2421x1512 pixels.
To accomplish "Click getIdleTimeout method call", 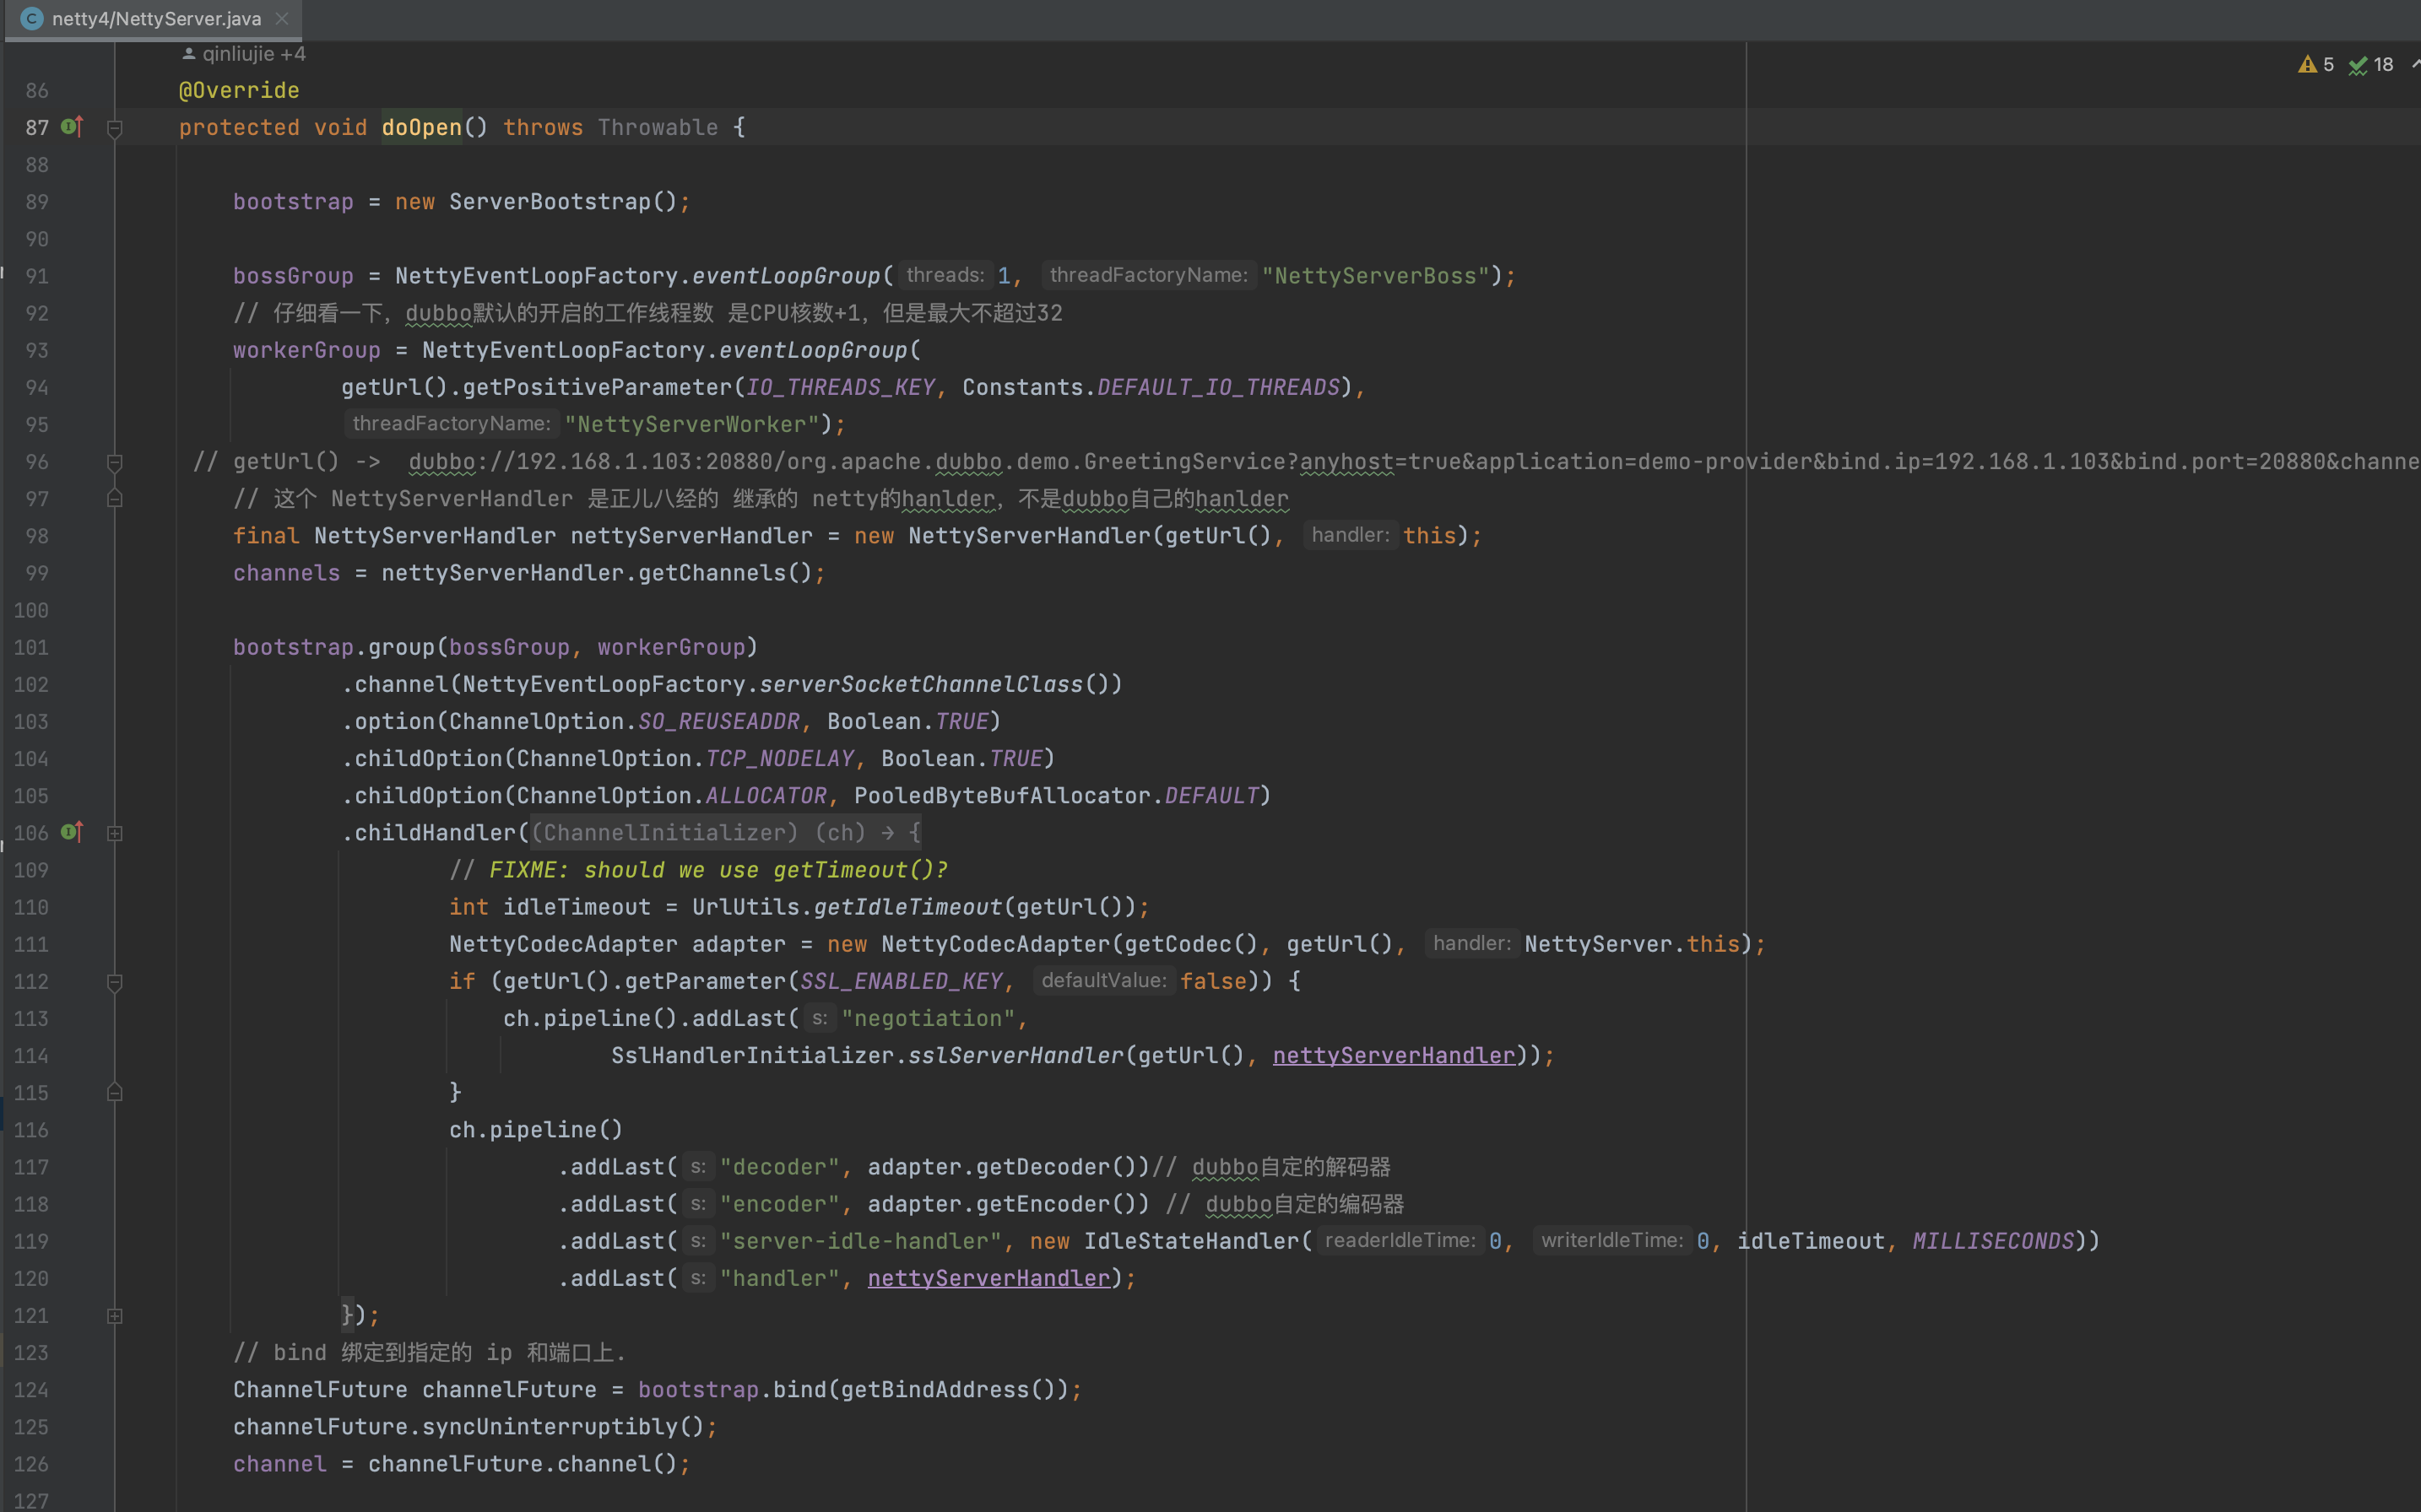I will [907, 907].
